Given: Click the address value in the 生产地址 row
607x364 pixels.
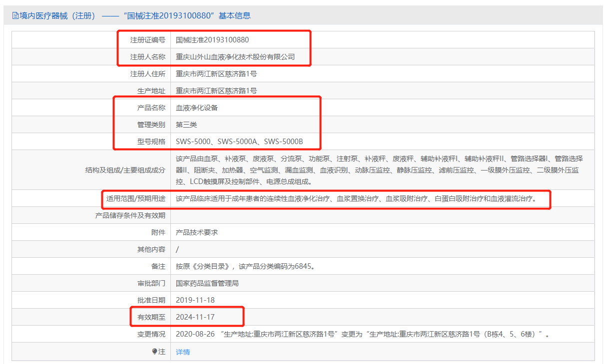Looking at the screenshot, I should point(216,91).
